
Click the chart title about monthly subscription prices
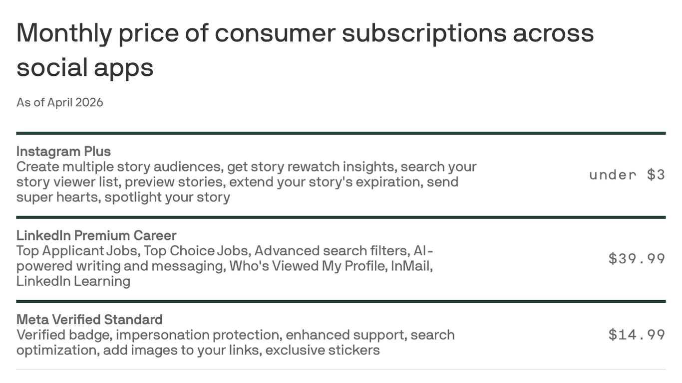click(305, 50)
